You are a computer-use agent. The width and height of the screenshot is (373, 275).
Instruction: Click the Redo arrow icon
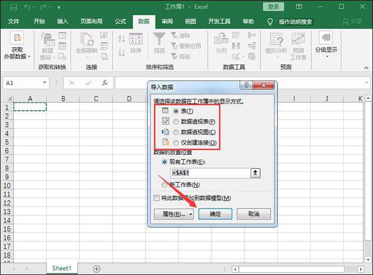click(43, 7)
